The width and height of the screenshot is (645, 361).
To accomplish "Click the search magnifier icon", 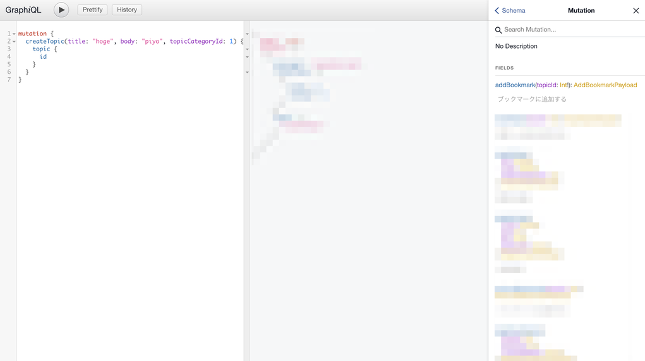I will pyautogui.click(x=498, y=30).
